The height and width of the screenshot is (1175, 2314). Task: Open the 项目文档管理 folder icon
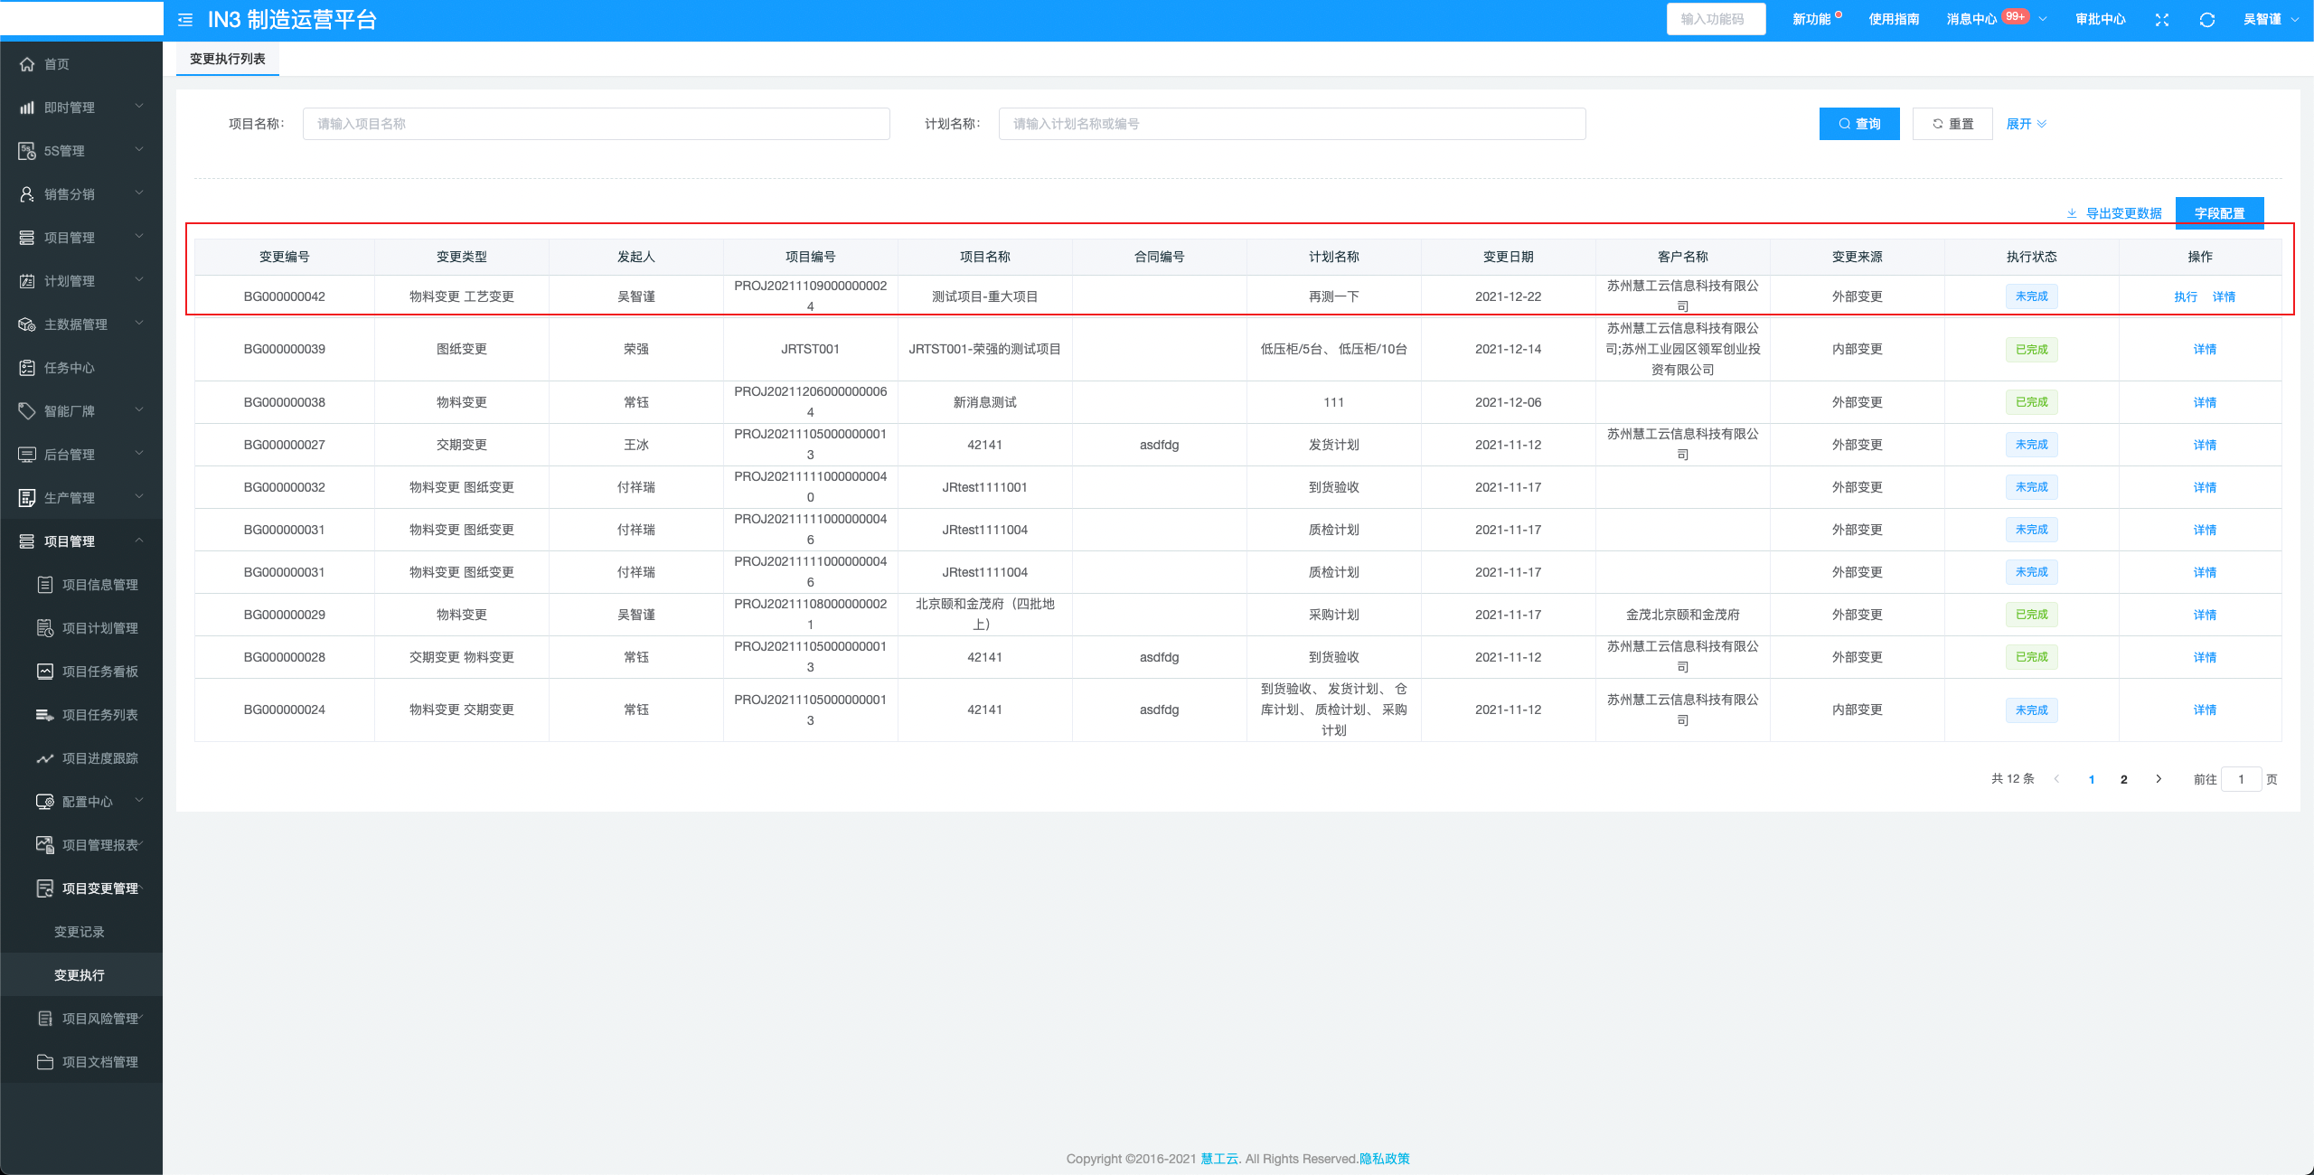pos(45,1062)
